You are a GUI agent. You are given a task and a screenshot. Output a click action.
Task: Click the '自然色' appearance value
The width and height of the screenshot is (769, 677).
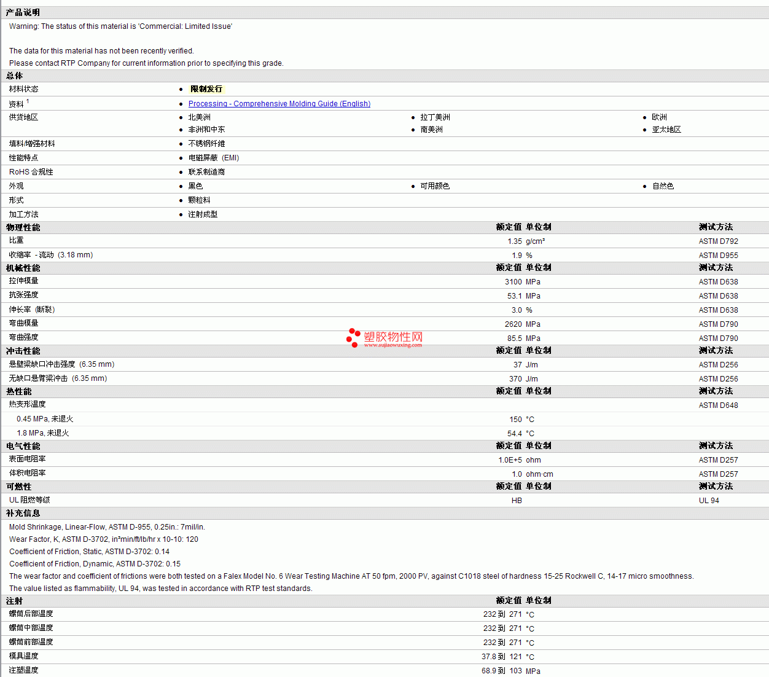tap(663, 186)
